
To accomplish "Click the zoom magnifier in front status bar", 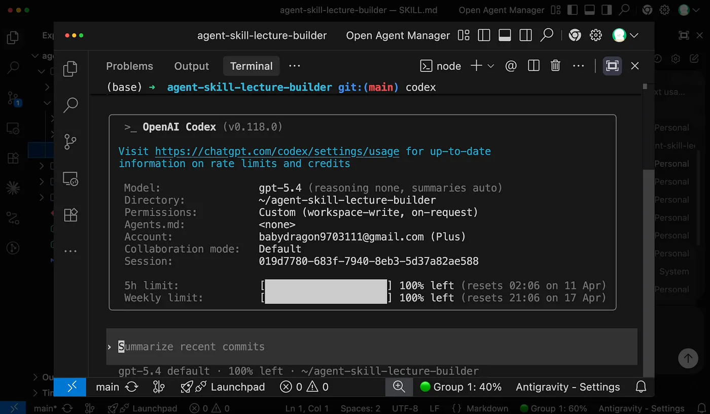I will [x=399, y=387].
